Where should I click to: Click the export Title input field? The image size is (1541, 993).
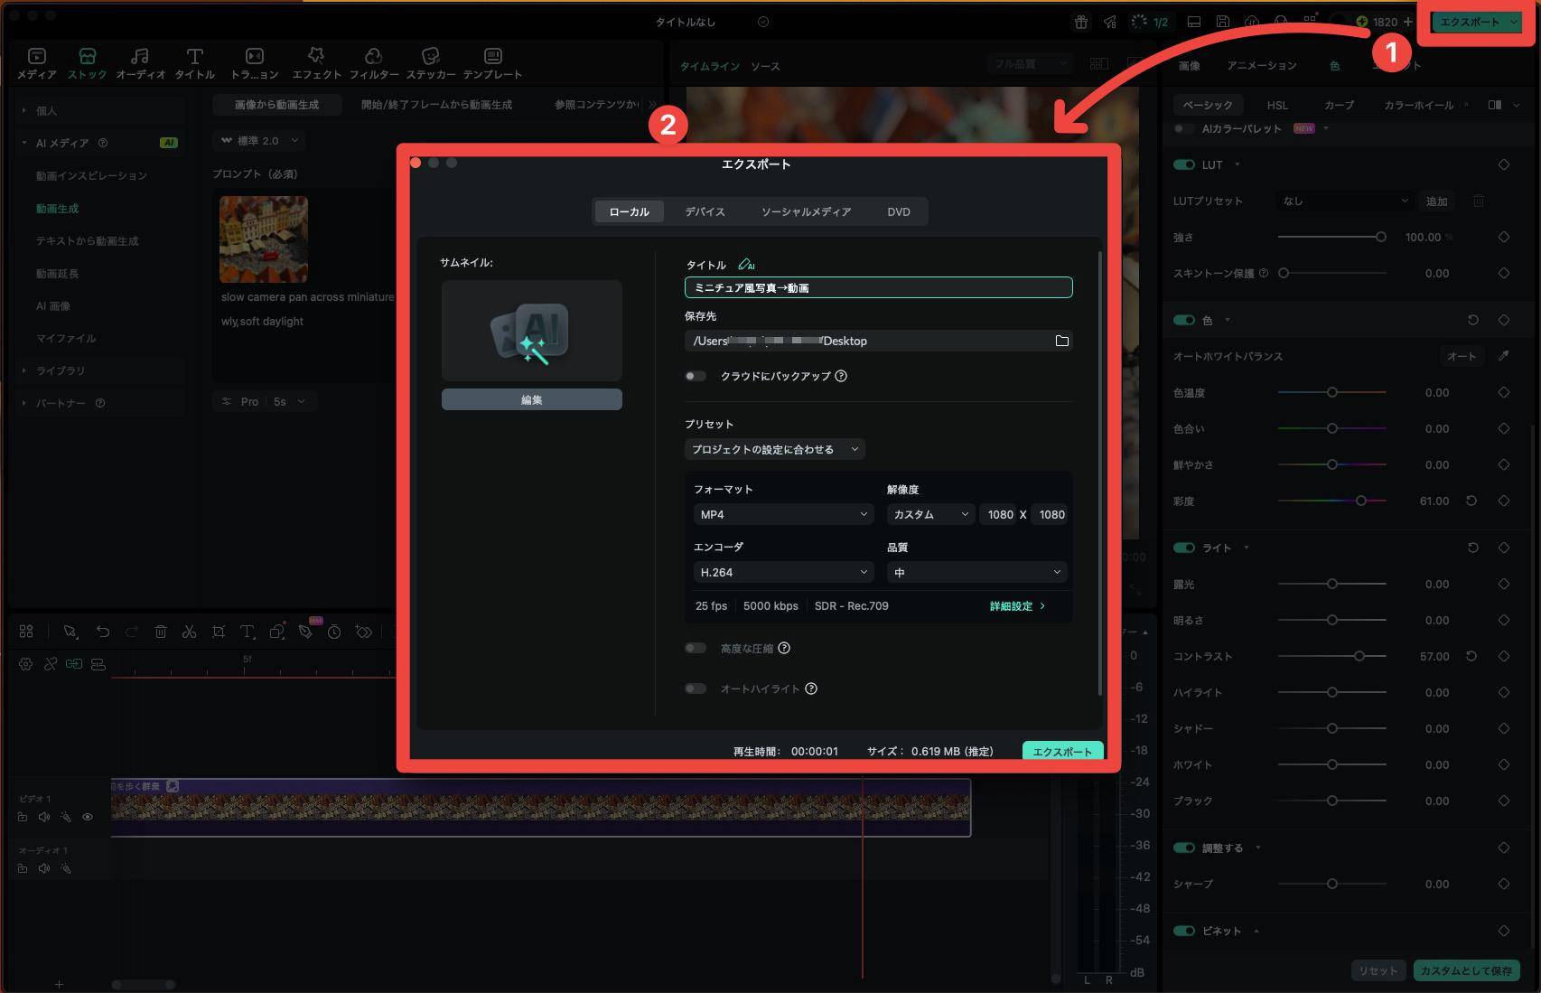pyautogui.click(x=879, y=287)
